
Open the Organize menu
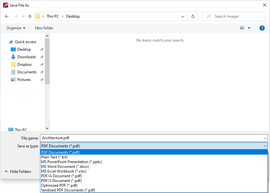pyautogui.click(x=15, y=28)
